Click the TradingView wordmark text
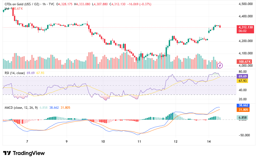 coord(29,153)
